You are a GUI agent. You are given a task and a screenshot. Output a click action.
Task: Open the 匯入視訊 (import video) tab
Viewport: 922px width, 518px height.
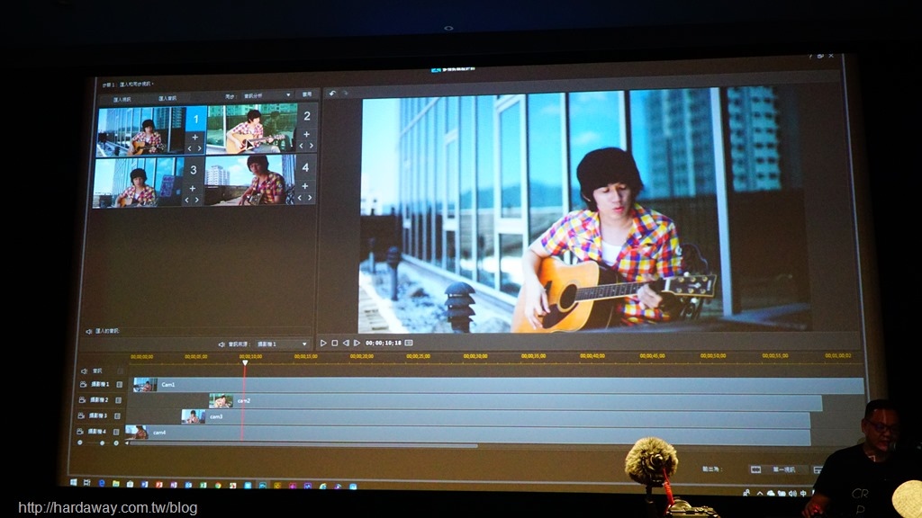[x=122, y=99]
